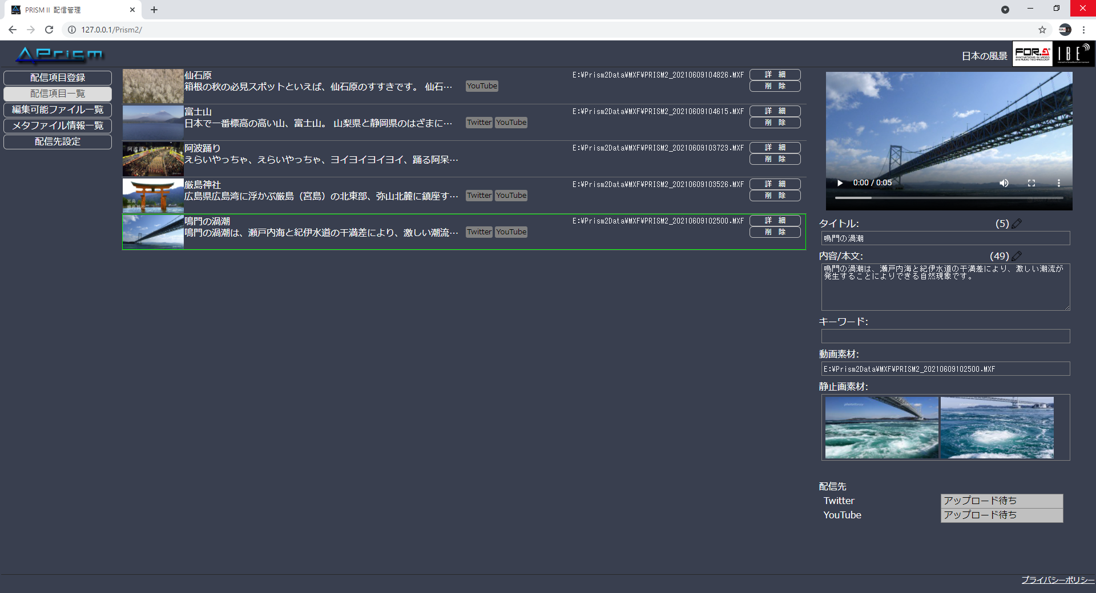
Task: Mute the video preview audio
Action: [1004, 183]
